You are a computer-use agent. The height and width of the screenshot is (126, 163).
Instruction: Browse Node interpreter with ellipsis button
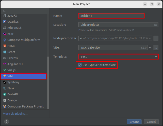click(x=156, y=38)
